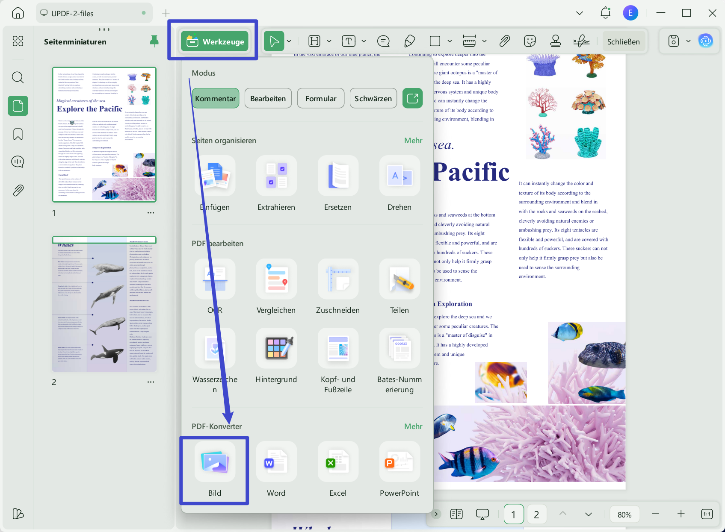Viewport: 725px width, 532px height.
Task: Add a sticky note comment
Action: click(383, 41)
